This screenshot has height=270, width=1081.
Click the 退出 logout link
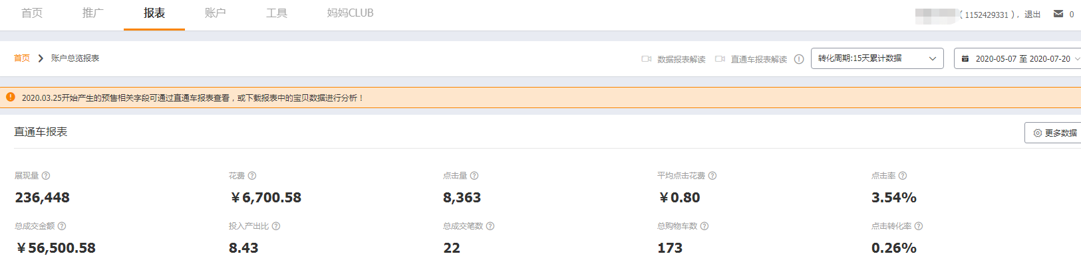[x=1032, y=15]
